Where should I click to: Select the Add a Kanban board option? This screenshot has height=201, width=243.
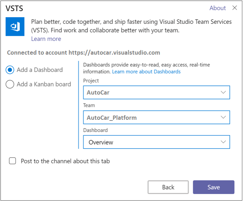10,84
